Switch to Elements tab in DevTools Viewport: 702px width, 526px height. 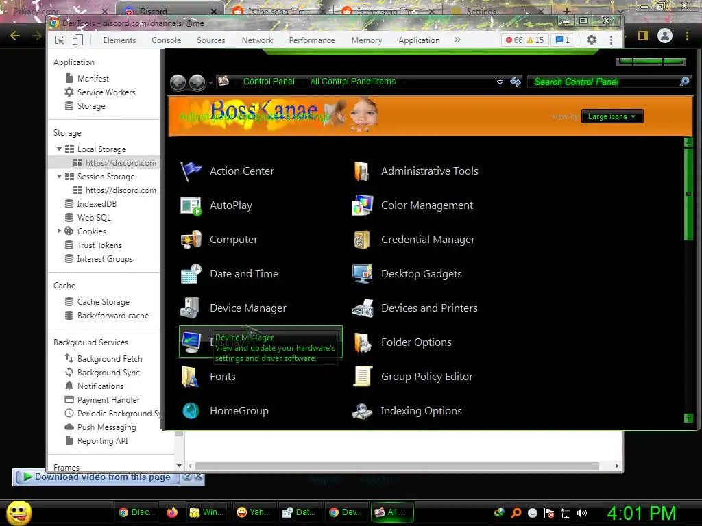tap(119, 40)
